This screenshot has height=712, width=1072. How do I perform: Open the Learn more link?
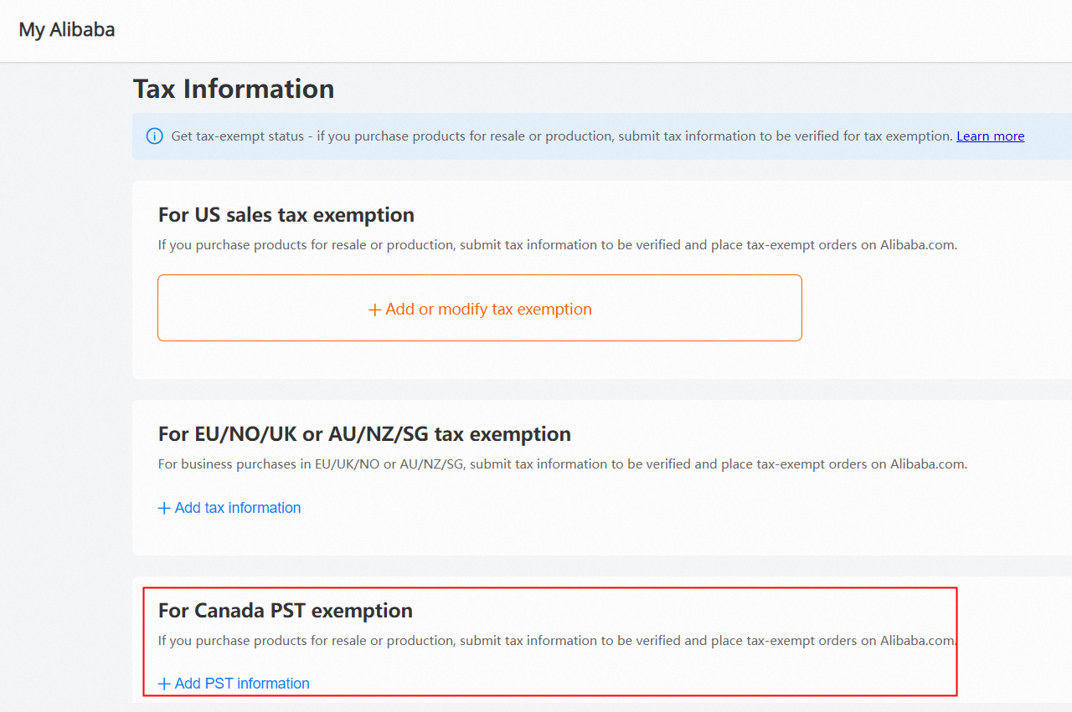tap(990, 136)
